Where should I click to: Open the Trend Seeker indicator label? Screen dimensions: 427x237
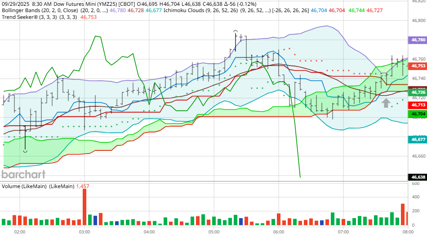(22, 17)
